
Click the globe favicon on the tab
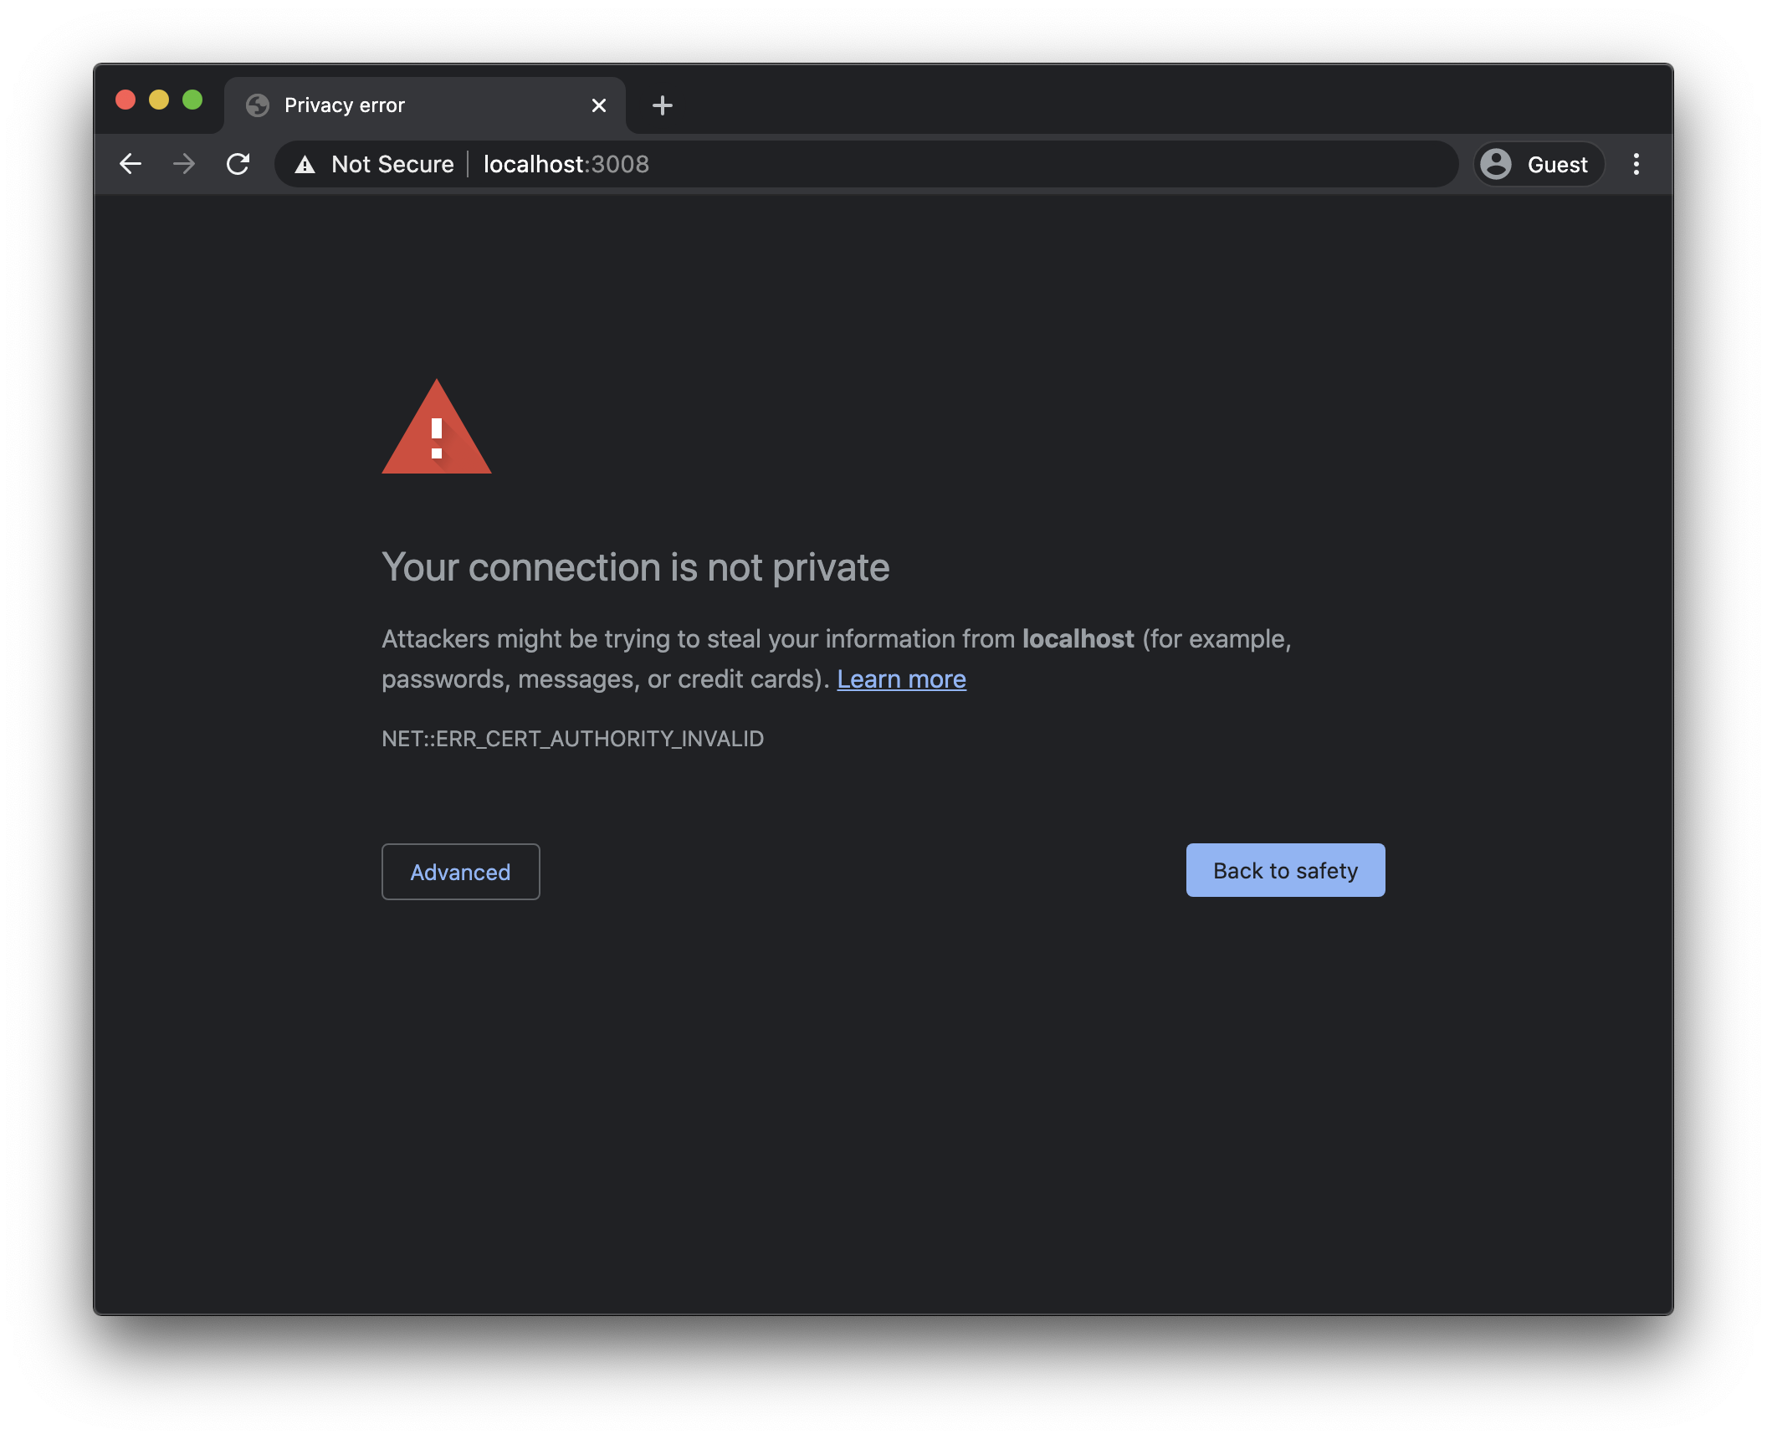pos(258,105)
